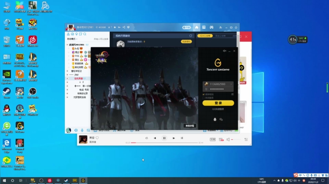Image resolution: width=329 pixels, height=184 pixels.
Task: Click the Steam icon in the taskbar
Action: coord(66,180)
